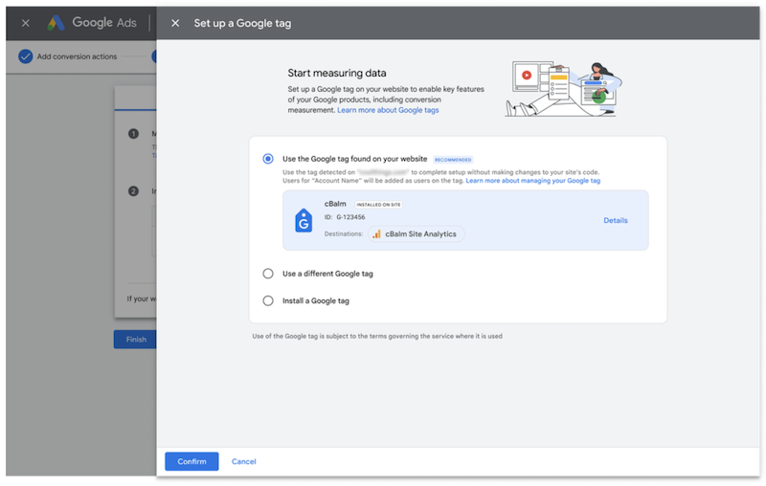
Task: Click the Cancel button
Action: [x=244, y=461]
